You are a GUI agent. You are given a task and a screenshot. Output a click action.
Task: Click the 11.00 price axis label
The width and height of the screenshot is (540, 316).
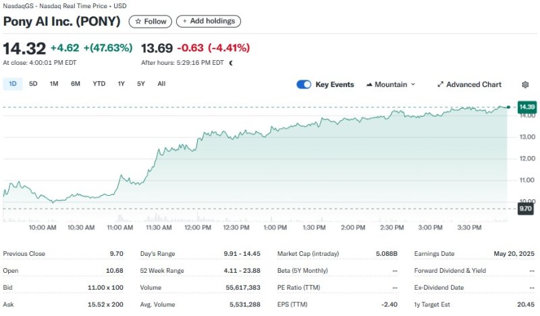(x=528, y=180)
